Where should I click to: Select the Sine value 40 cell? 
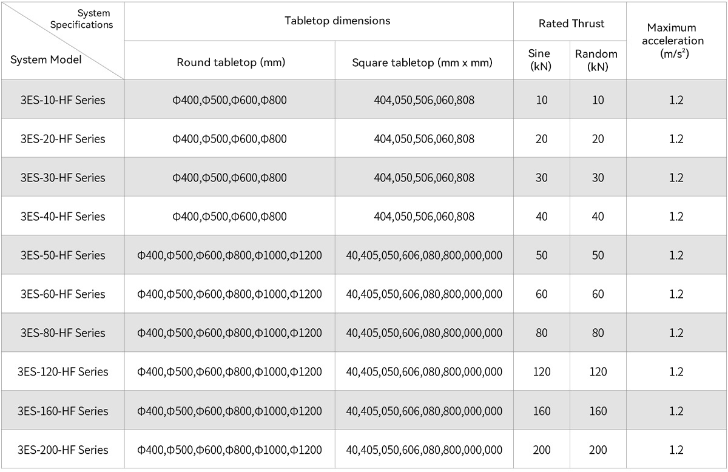click(542, 216)
